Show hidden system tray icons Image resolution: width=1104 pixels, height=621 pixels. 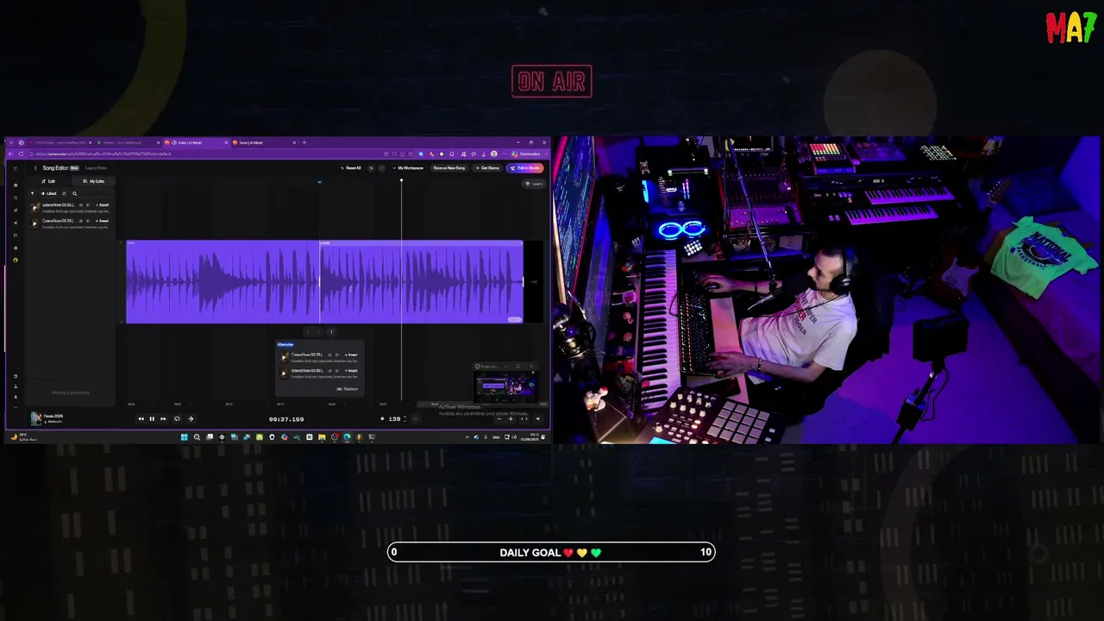pos(467,437)
